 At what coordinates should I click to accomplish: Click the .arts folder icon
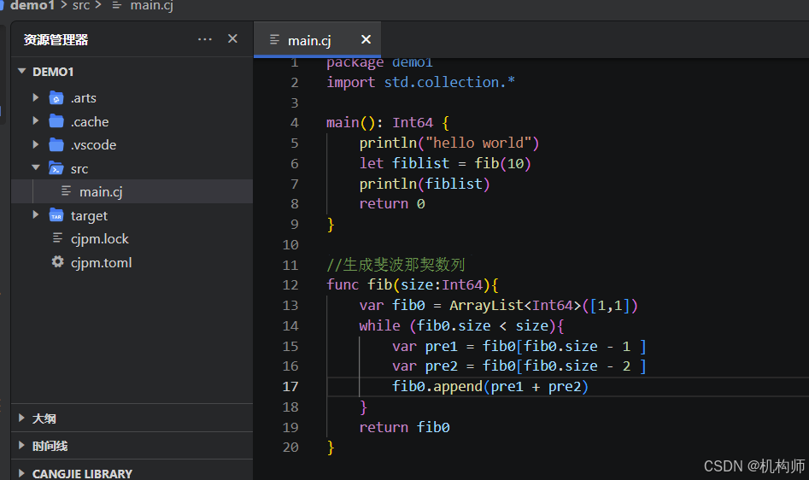point(56,97)
